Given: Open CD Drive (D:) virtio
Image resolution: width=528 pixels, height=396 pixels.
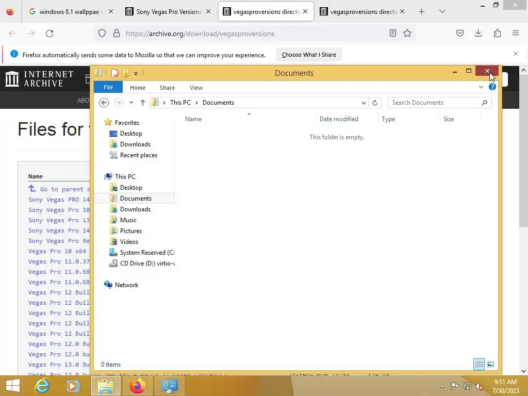Looking at the screenshot, I should coord(147,263).
